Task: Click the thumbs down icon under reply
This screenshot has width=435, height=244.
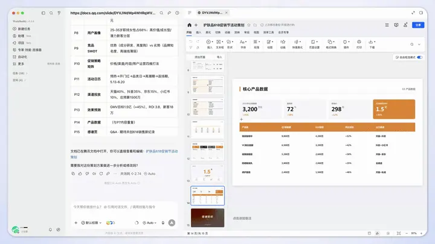Action: tap(87, 174)
